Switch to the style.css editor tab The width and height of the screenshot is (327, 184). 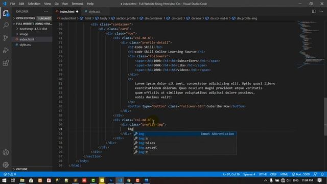click(x=94, y=11)
